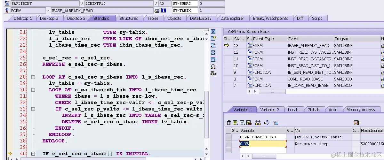Collapse the inner LOOP block at line 30
Screen dimensions: 384x160
[x=33, y=90]
